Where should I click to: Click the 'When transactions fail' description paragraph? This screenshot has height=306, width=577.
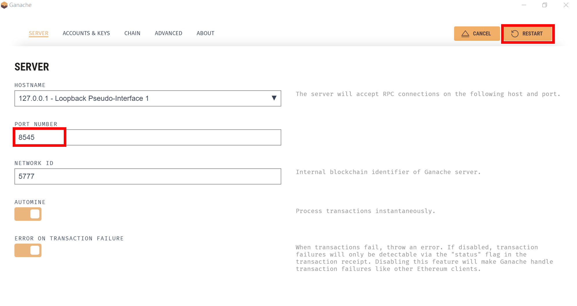(424, 258)
